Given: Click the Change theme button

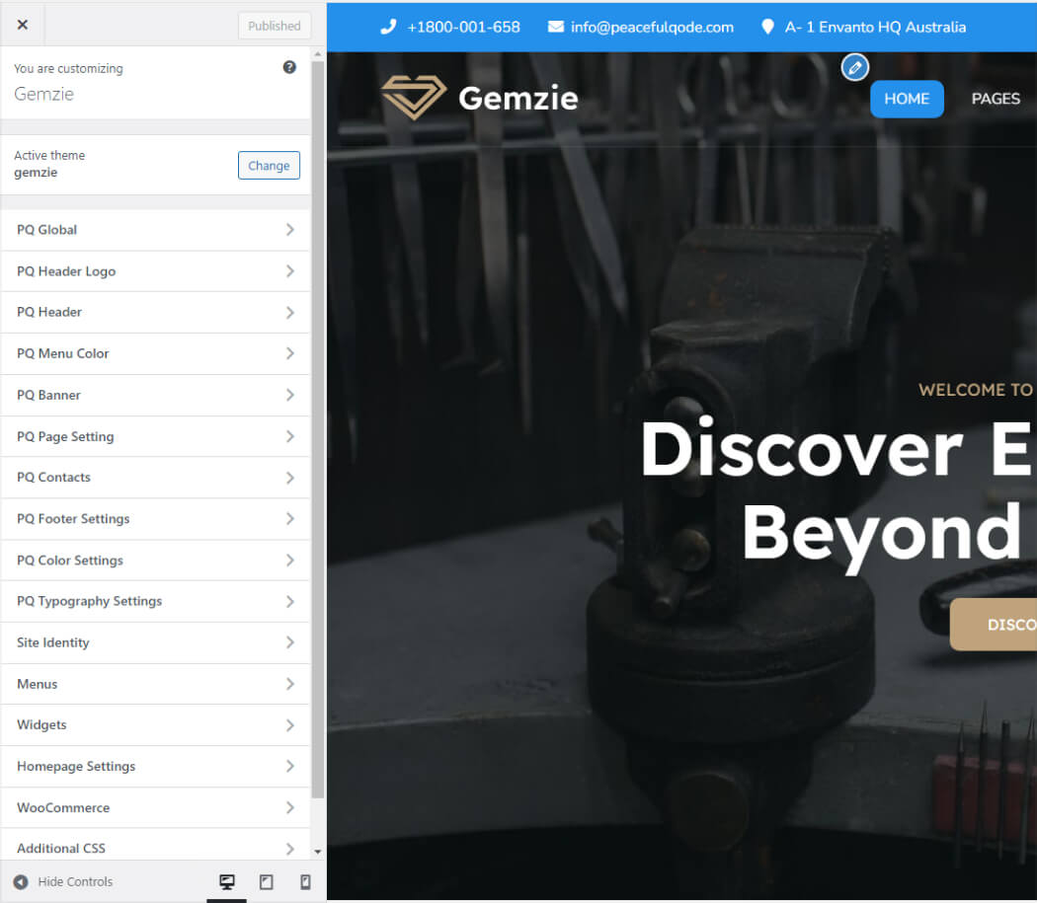Looking at the screenshot, I should [269, 165].
